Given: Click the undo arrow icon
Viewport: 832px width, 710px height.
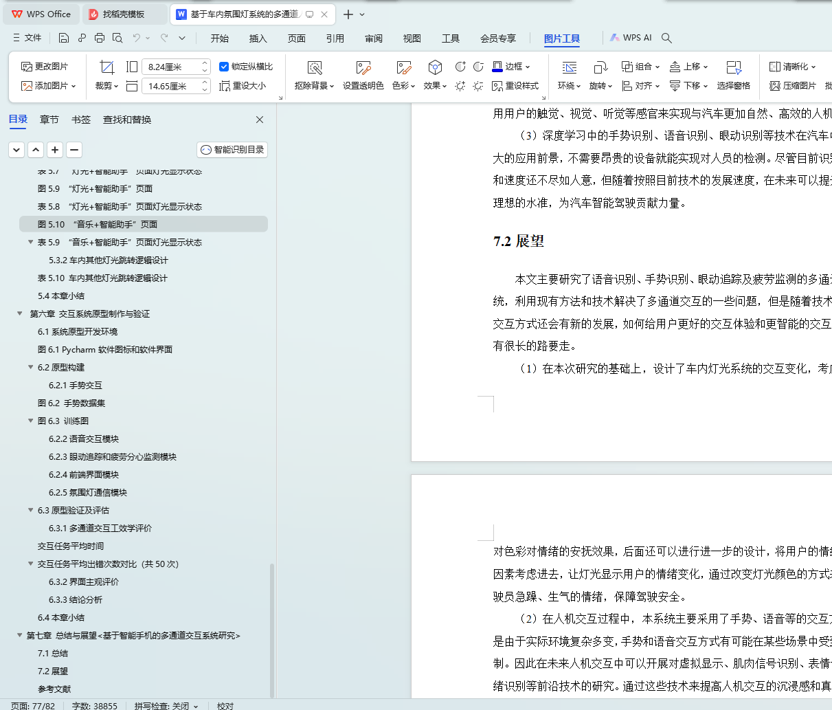Looking at the screenshot, I should click(137, 38).
